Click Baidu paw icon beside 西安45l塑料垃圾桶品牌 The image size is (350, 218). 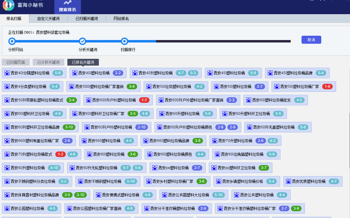pos(270,73)
